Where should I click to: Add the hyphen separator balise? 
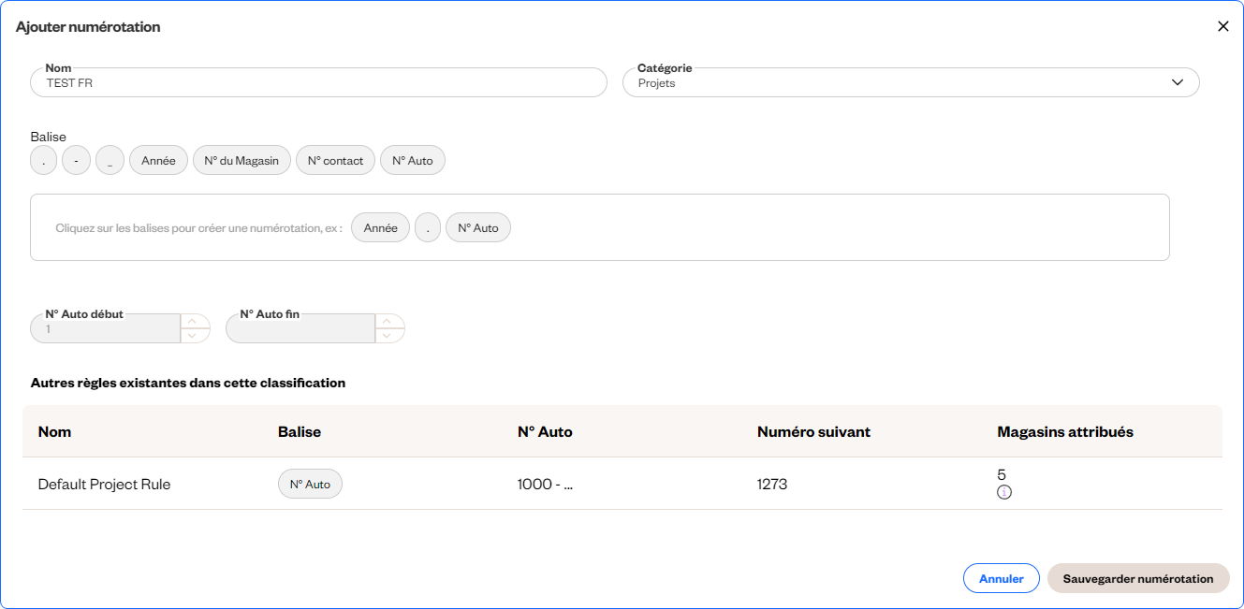coord(76,161)
